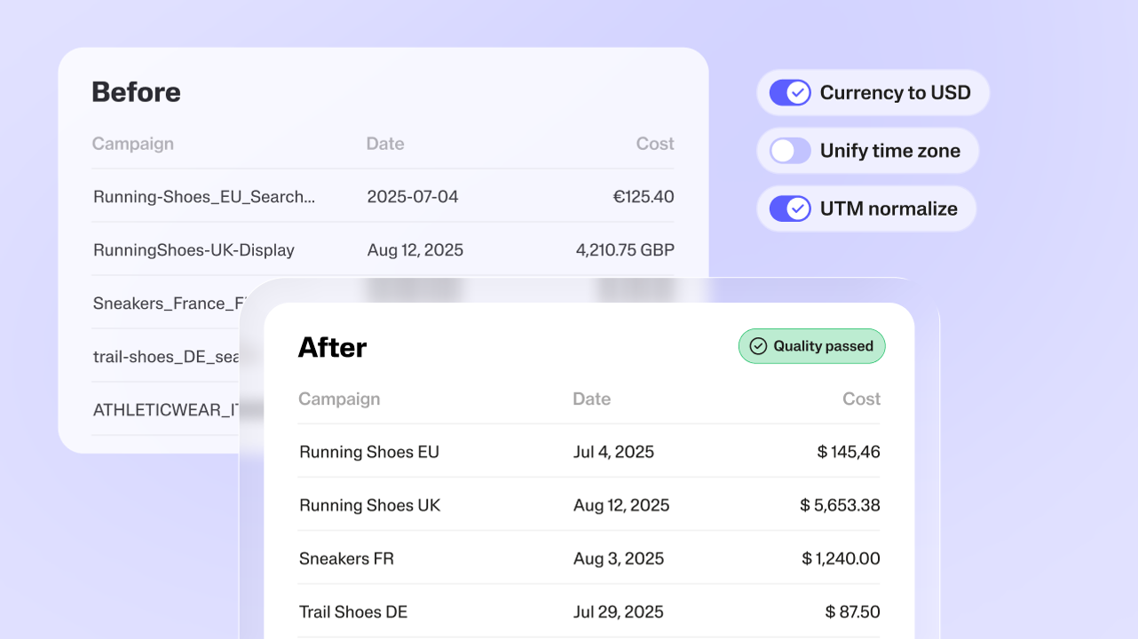Screen dimensions: 1138x639
Task: Open the Trail Shoes DE campaign
Action: [353, 611]
